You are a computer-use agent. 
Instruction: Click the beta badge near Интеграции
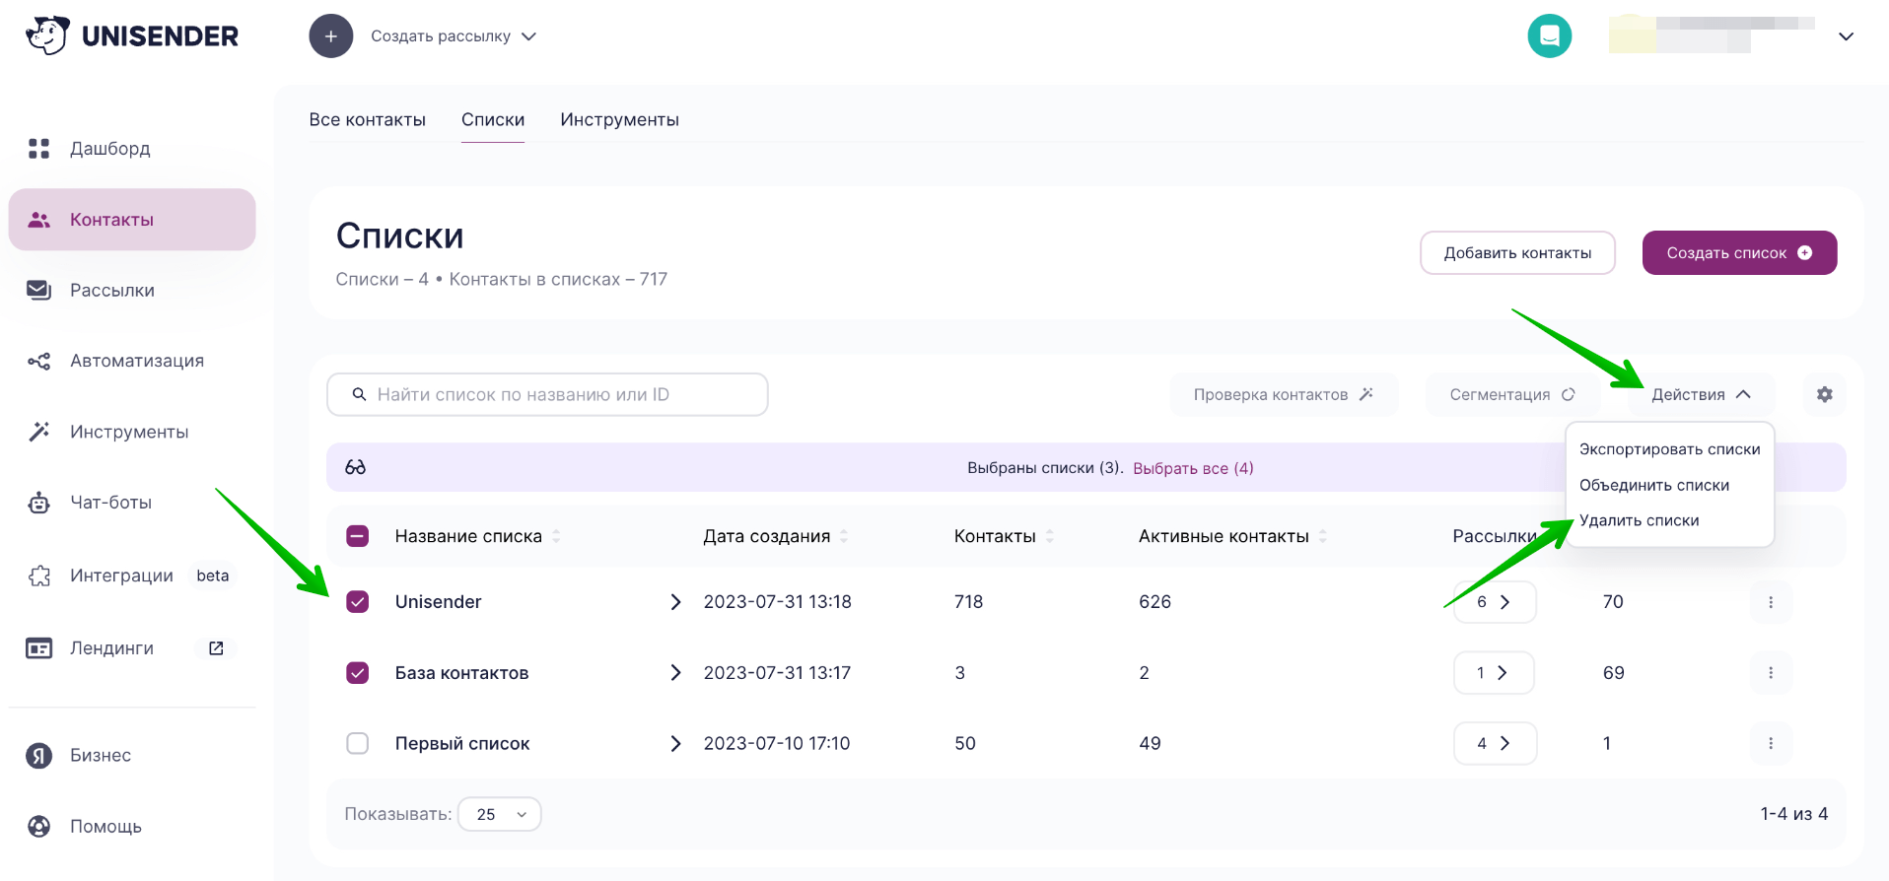tap(213, 576)
